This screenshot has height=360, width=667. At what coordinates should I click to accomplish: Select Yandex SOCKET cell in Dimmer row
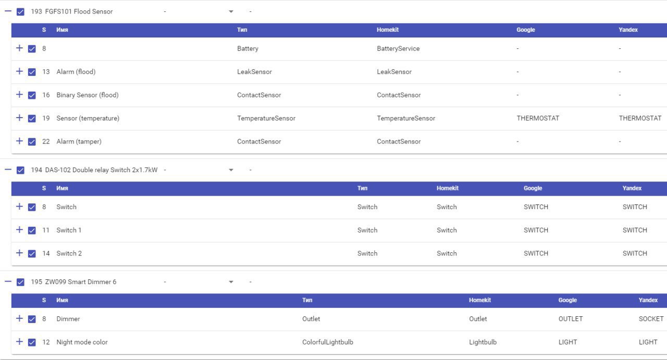[651, 319]
